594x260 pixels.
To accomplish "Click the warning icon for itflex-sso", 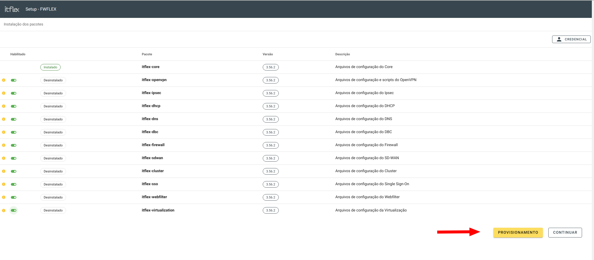I will [x=4, y=184].
